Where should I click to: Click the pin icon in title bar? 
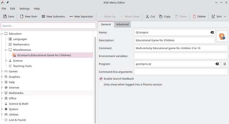(8, 2)
